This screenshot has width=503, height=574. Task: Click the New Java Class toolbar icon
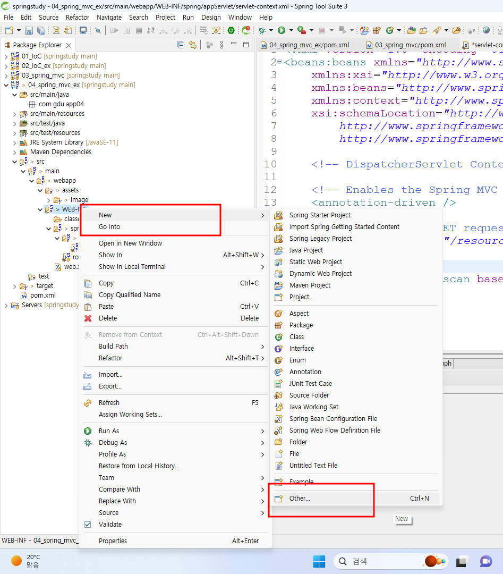coord(390,30)
